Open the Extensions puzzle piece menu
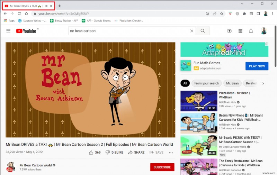This screenshot has height=175, width=277. 244,13
